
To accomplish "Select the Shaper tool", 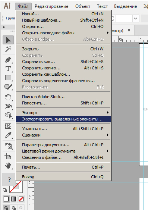I will pos(8,87).
